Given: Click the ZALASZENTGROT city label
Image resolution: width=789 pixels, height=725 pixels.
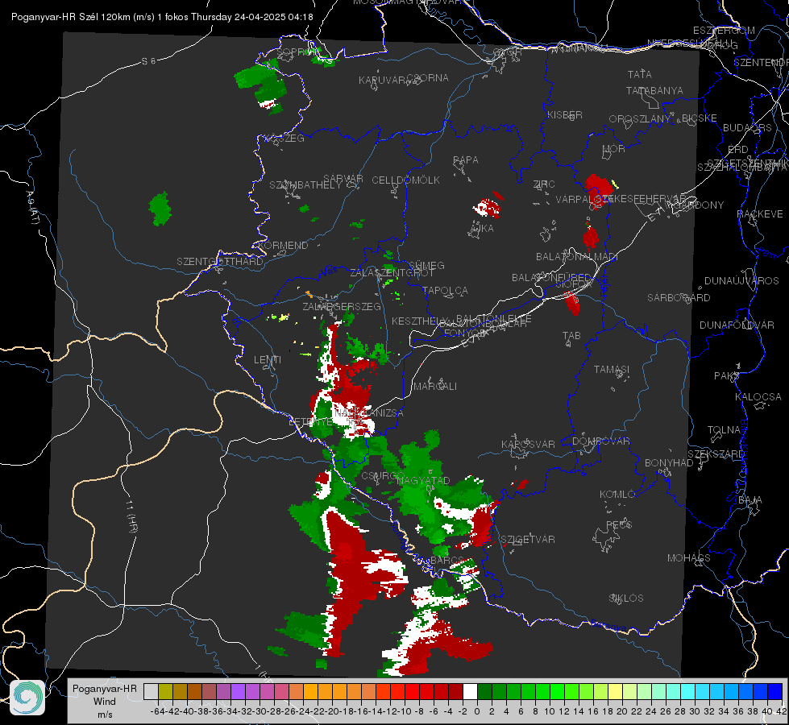Looking at the screenshot, I should pyautogui.click(x=392, y=273).
